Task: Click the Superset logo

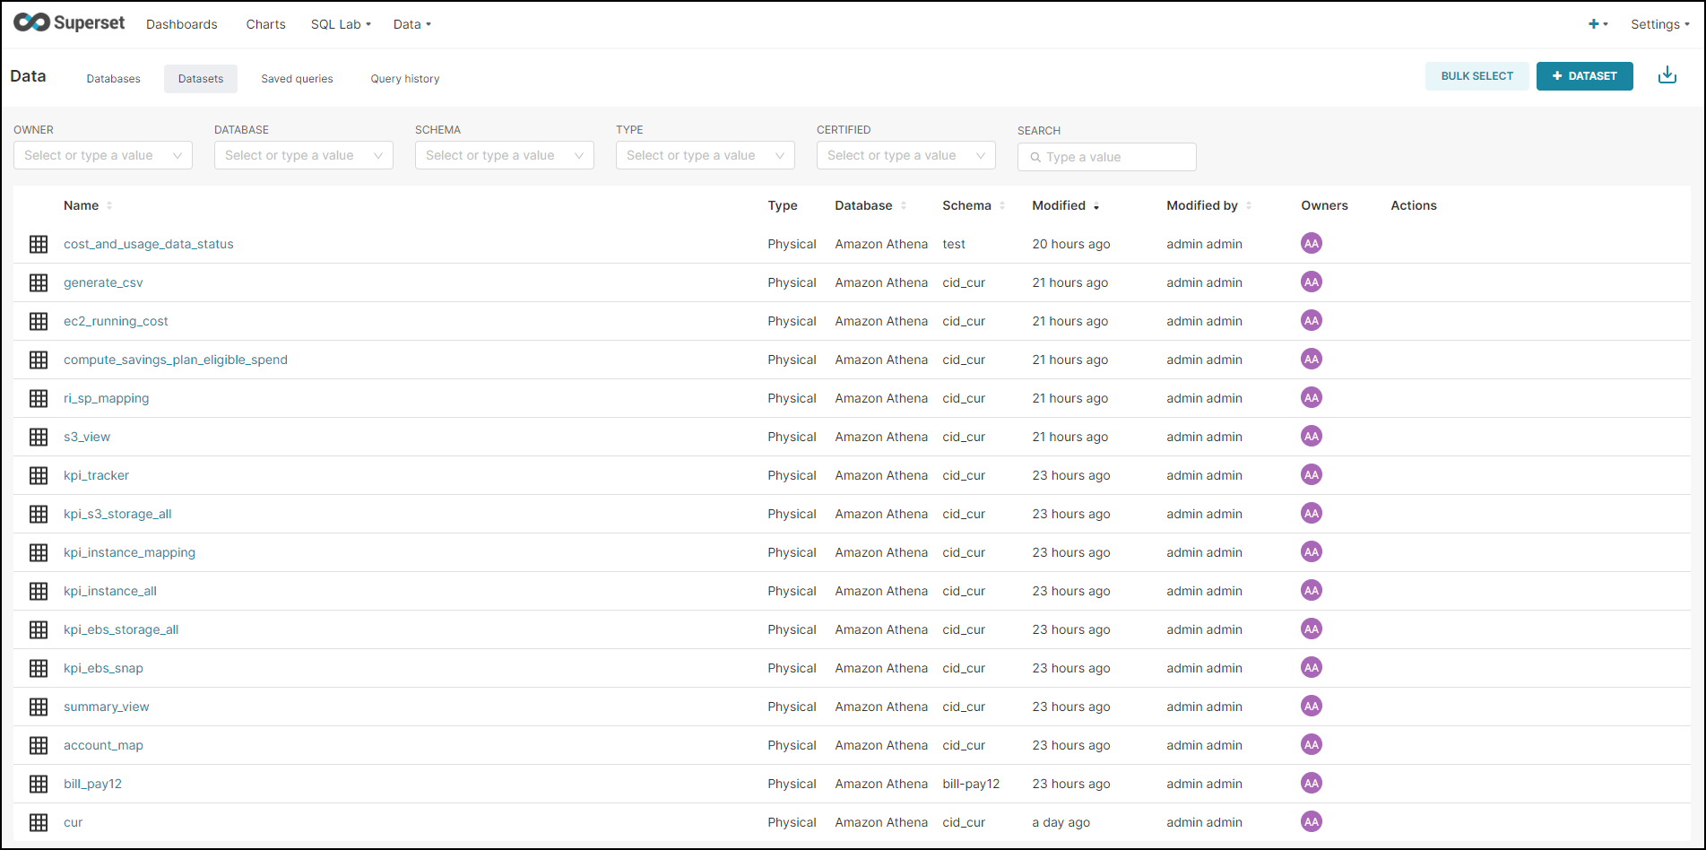Action: (x=69, y=22)
